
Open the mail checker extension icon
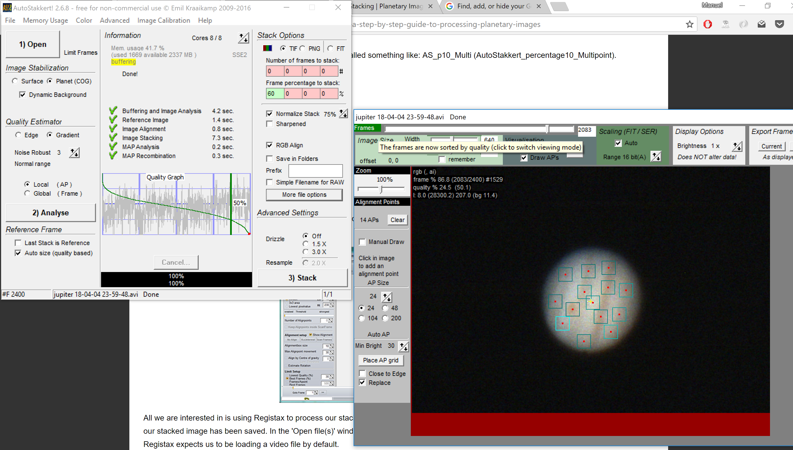762,24
